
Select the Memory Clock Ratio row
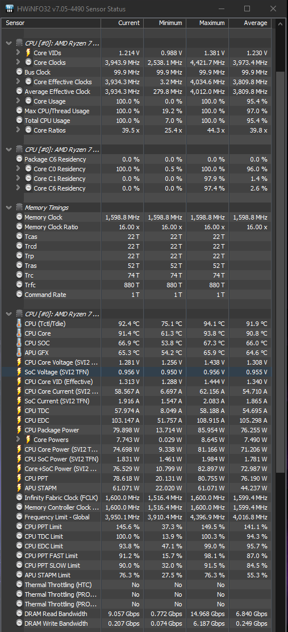[137, 227]
